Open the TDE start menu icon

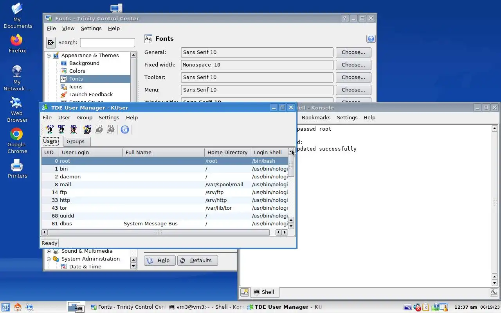6,307
